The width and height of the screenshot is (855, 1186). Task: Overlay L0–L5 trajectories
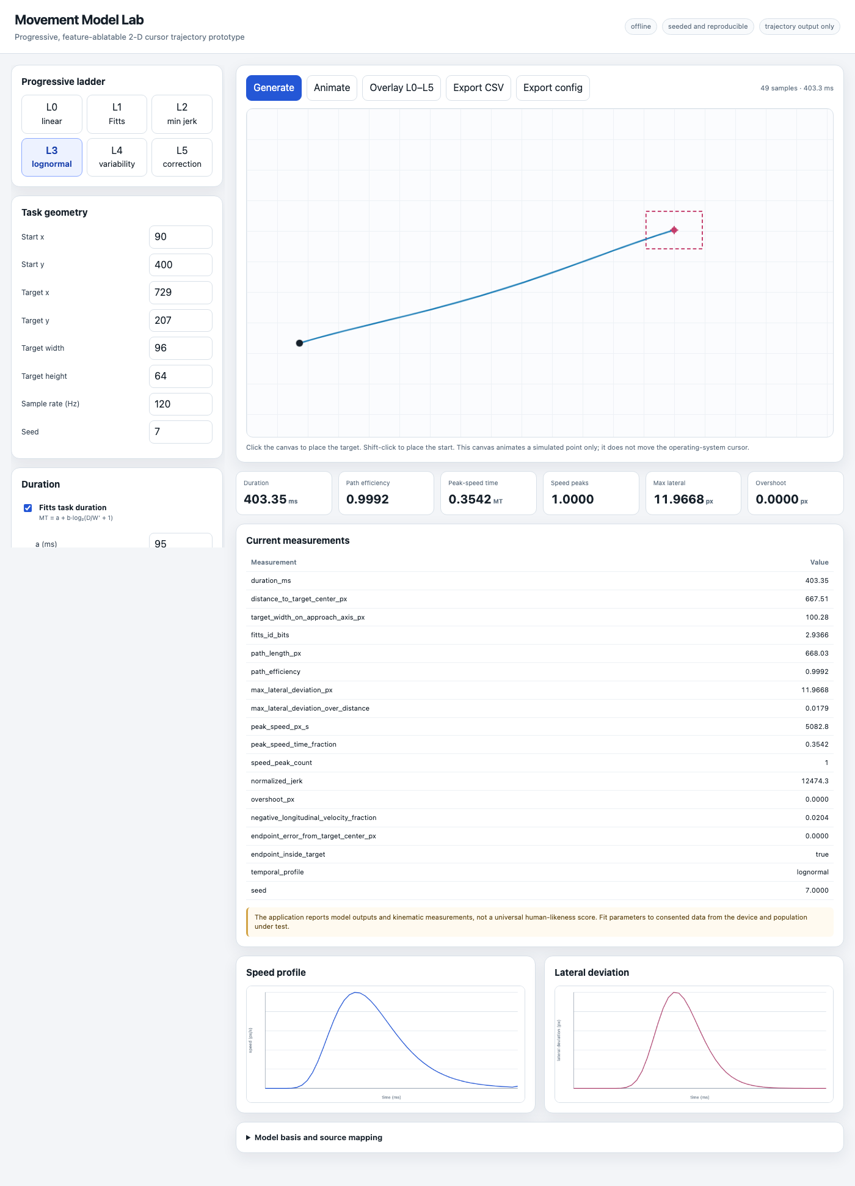pyautogui.click(x=401, y=88)
